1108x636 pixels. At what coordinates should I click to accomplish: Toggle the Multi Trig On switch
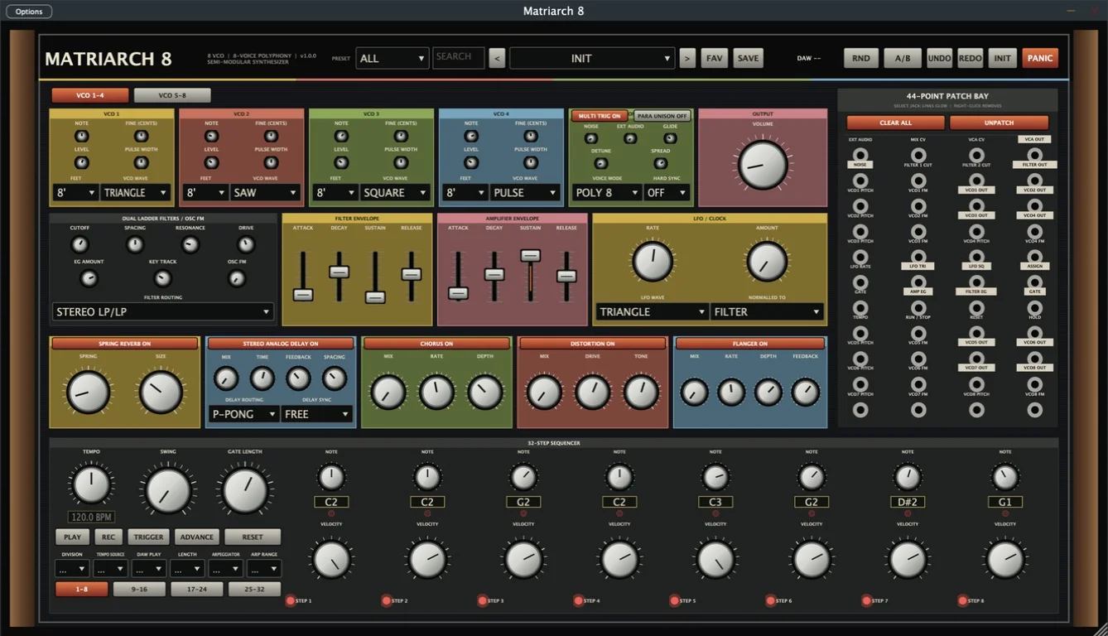[600, 116]
